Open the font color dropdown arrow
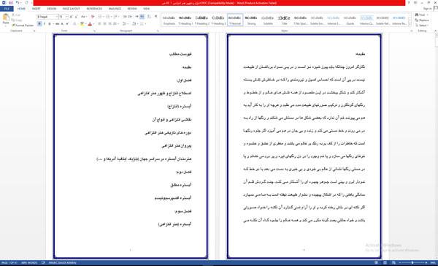This screenshot has width=438, height=266. coord(94,24)
